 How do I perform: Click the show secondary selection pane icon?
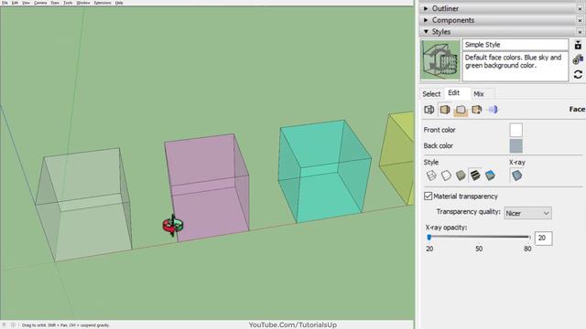coord(578,45)
